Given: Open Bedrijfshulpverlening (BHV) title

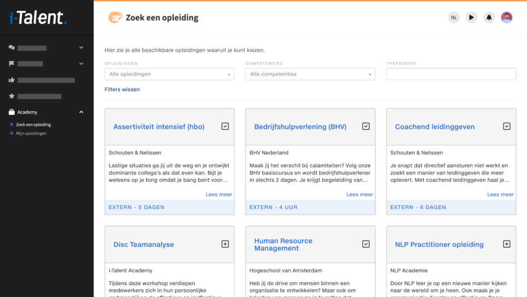Looking at the screenshot, I should 300,127.
